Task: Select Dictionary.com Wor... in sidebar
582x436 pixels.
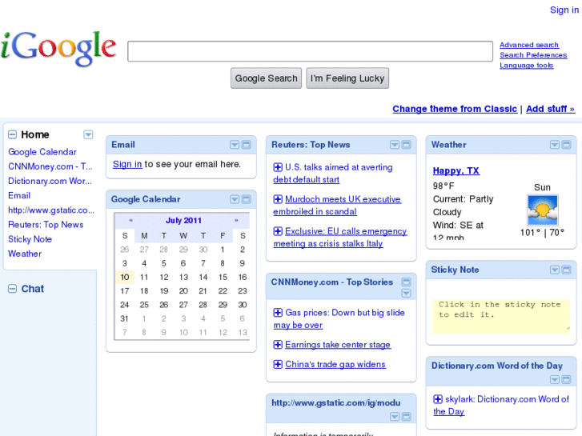Action: pyautogui.click(x=50, y=181)
